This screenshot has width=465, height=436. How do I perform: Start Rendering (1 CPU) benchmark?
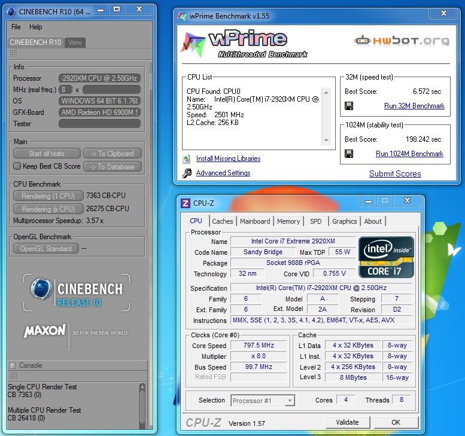pos(48,196)
